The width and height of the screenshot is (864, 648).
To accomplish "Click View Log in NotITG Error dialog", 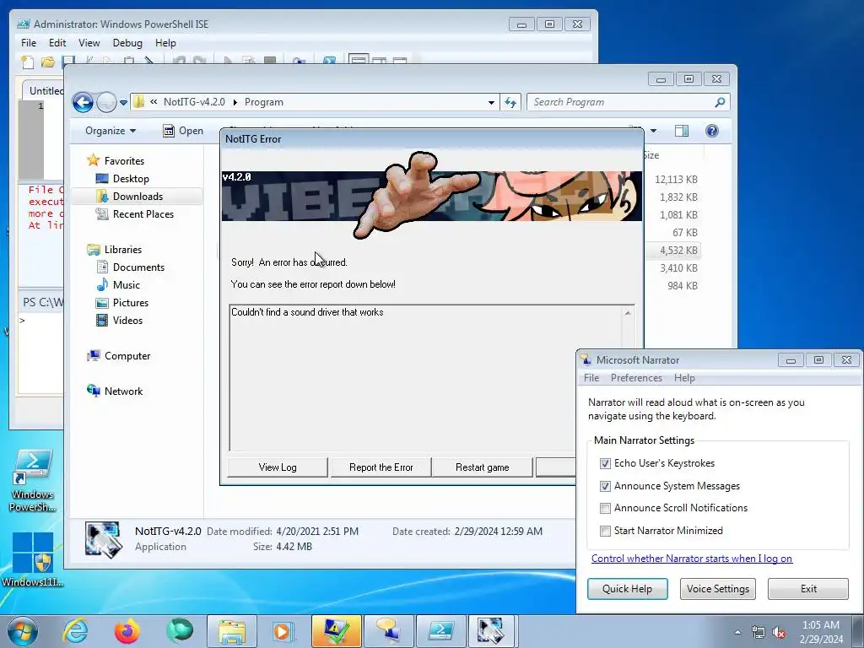I will coord(278,467).
